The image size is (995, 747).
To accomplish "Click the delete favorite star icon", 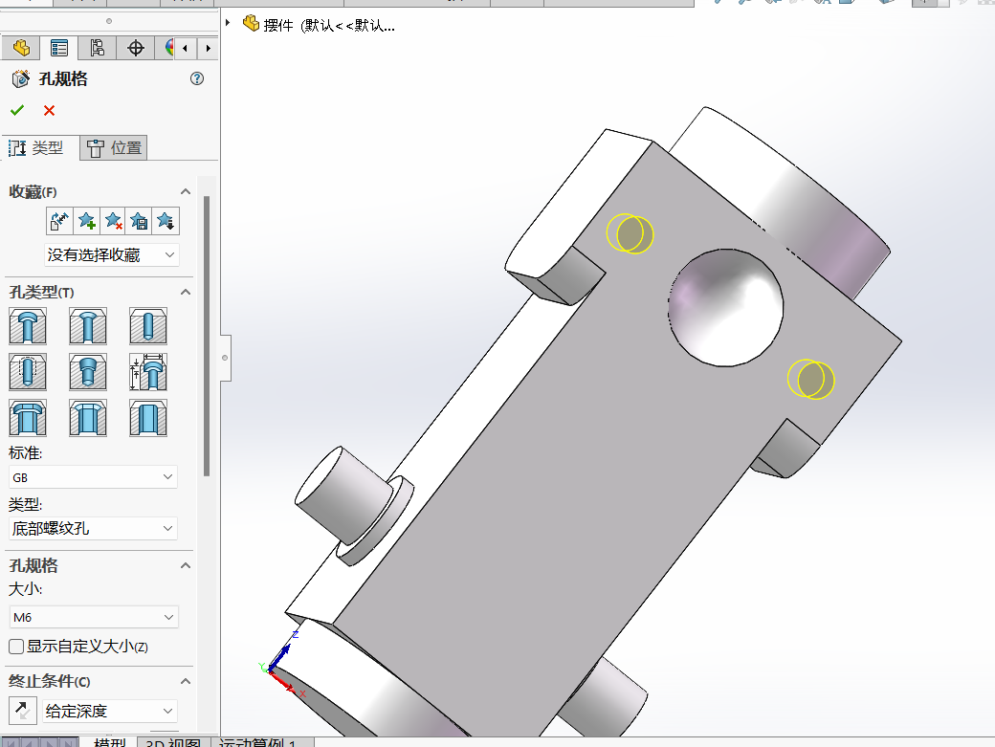I will click(x=113, y=221).
